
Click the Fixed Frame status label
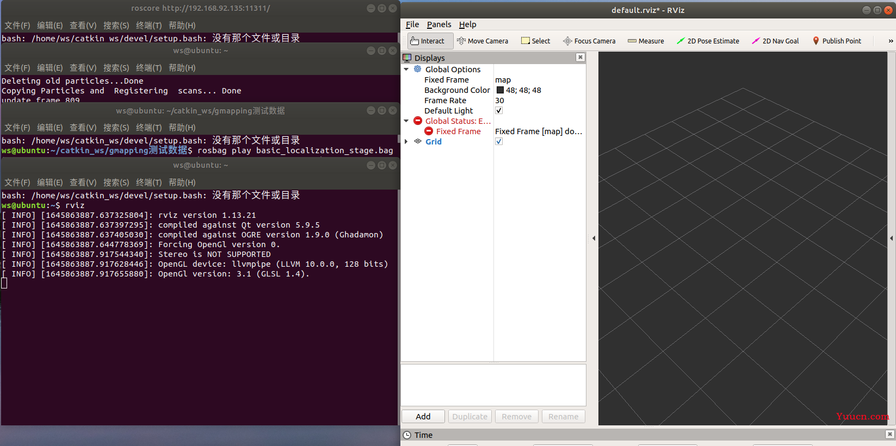pos(458,131)
